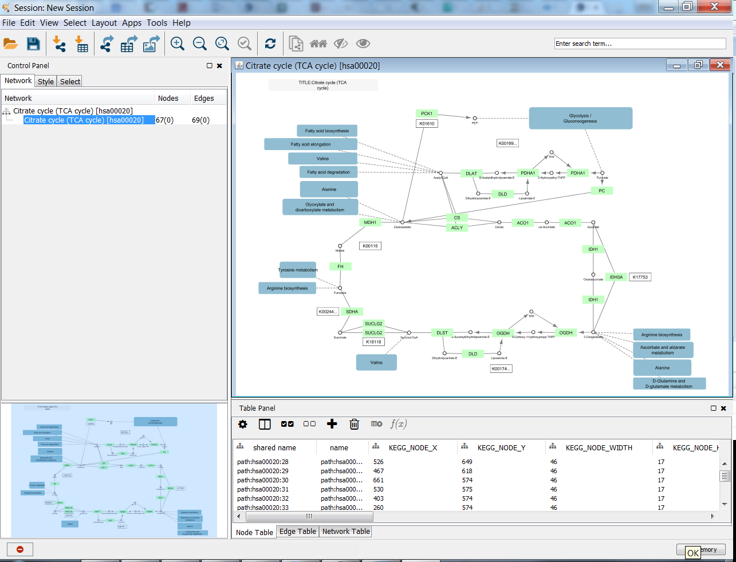This screenshot has width=736, height=562.
Task: Select first neighbors house icon
Action: click(x=318, y=44)
